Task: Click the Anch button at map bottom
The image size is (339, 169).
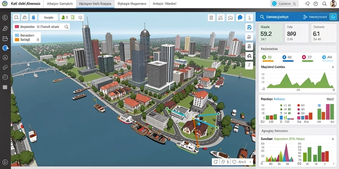Action: pos(242,162)
